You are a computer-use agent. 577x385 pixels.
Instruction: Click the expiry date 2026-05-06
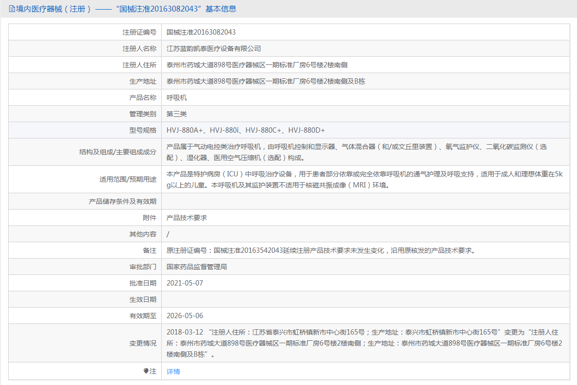point(185,316)
